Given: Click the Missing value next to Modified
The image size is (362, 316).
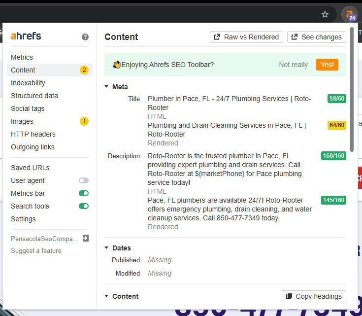Looking at the screenshot, I should [x=160, y=273].
